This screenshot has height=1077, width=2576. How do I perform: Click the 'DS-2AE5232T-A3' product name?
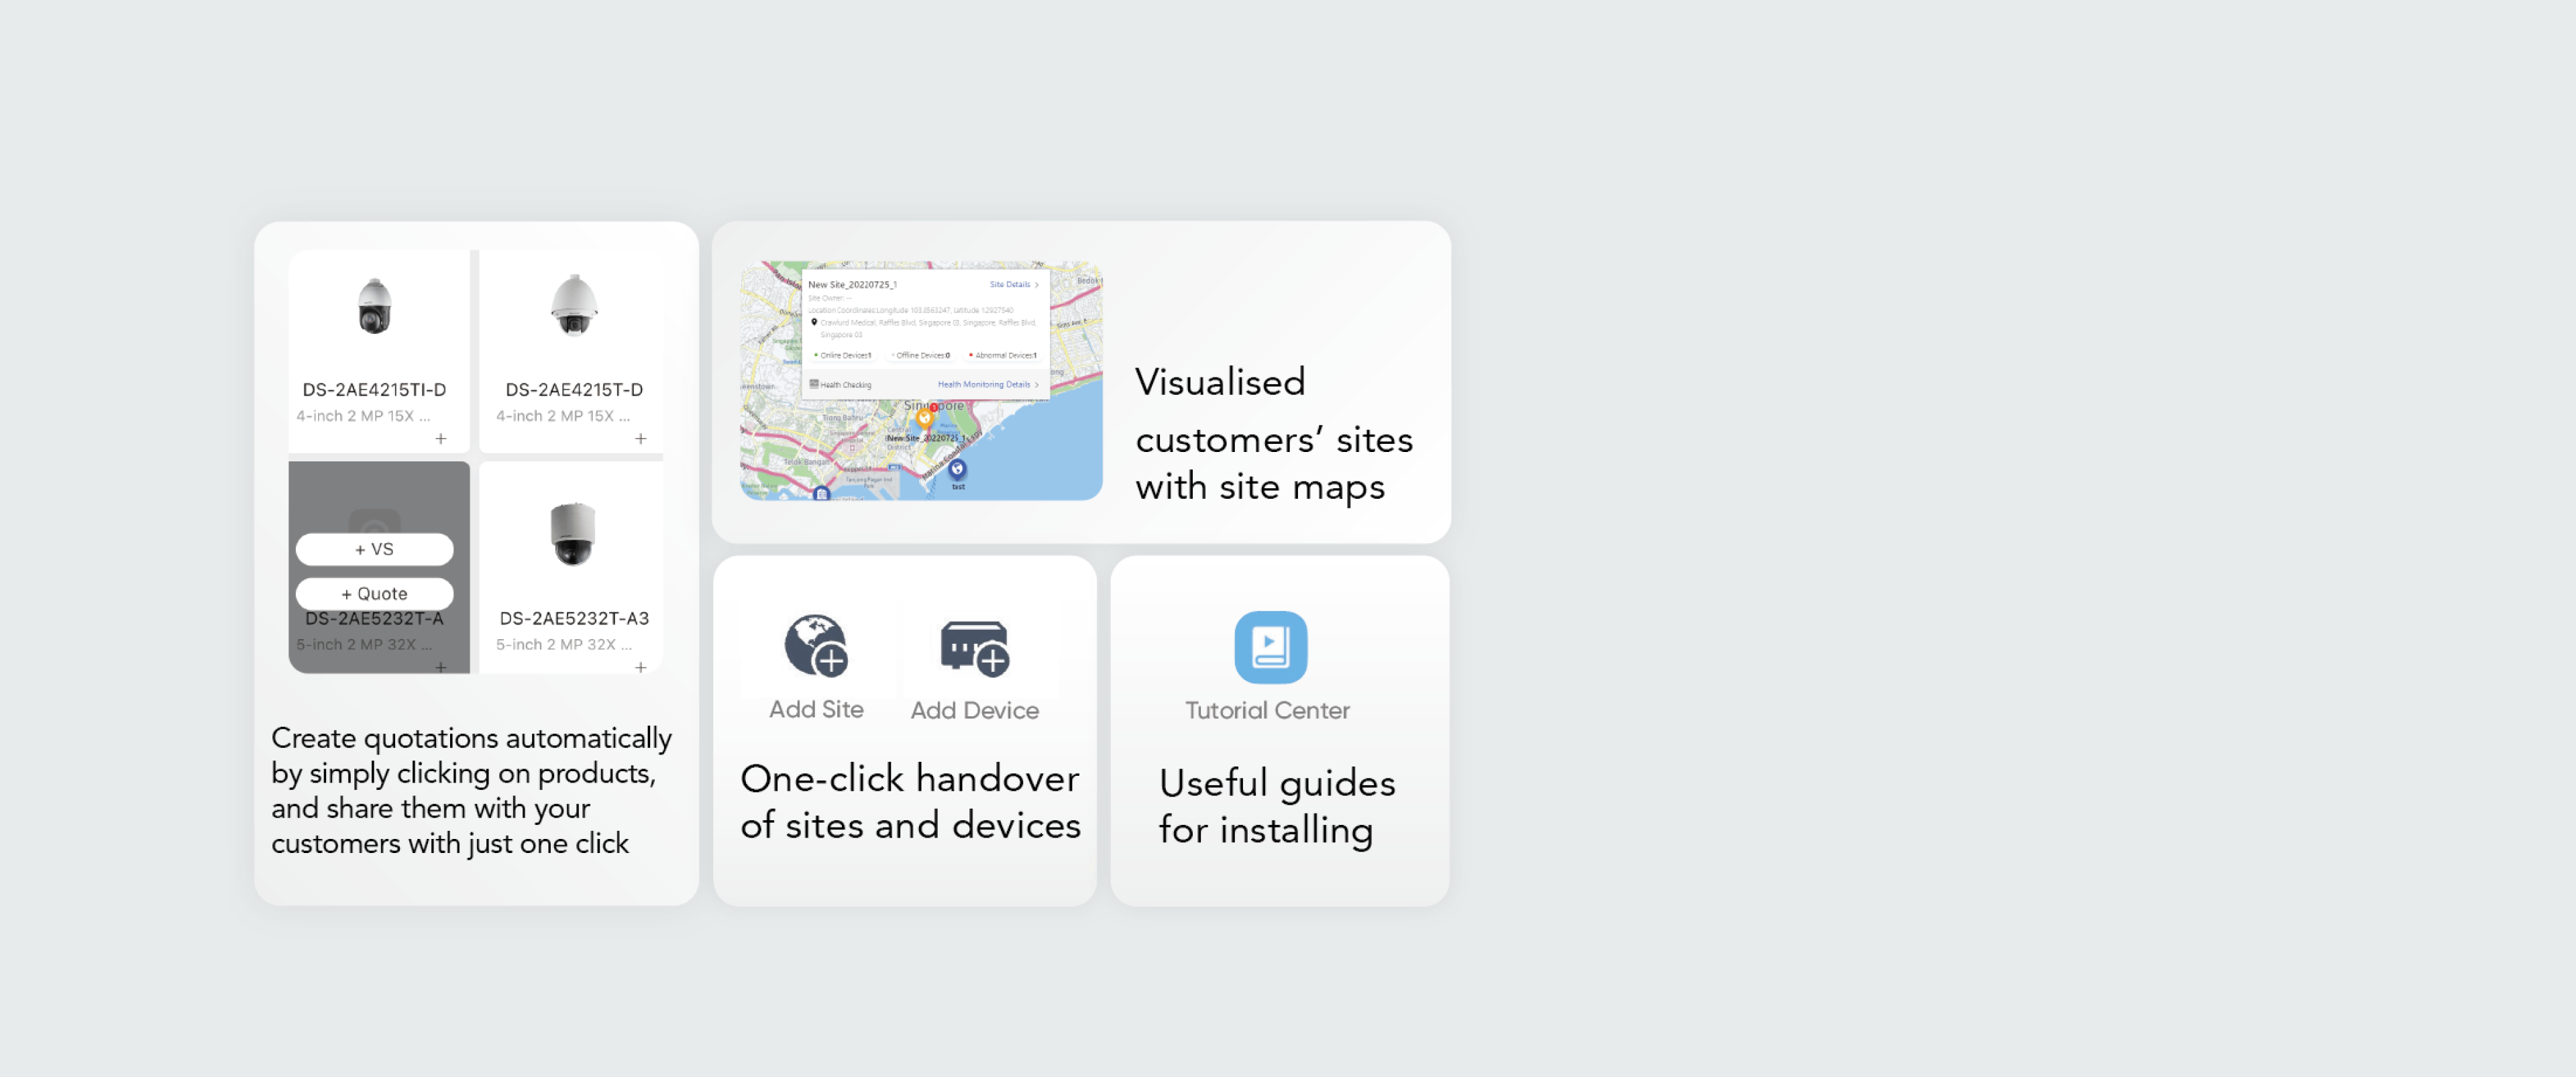coord(574,619)
